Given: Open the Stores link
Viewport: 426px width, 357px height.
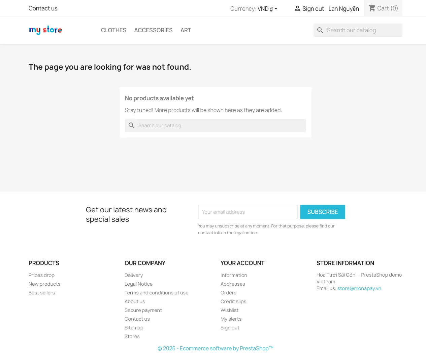Looking at the screenshot, I should pos(132,336).
